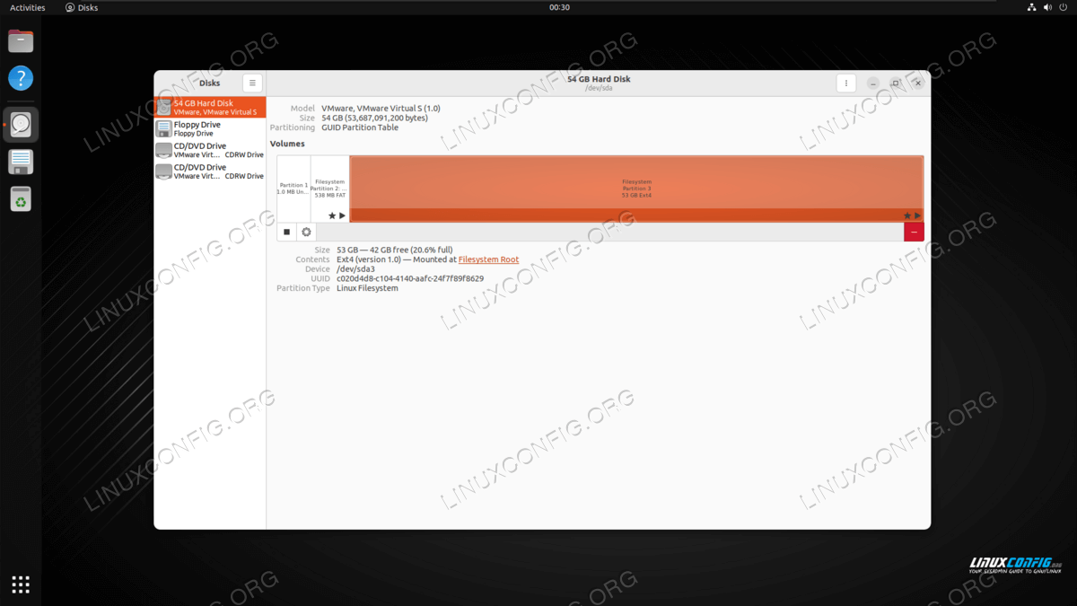This screenshot has width=1077, height=606.
Task: Maximize the Disks window
Action: point(895,83)
